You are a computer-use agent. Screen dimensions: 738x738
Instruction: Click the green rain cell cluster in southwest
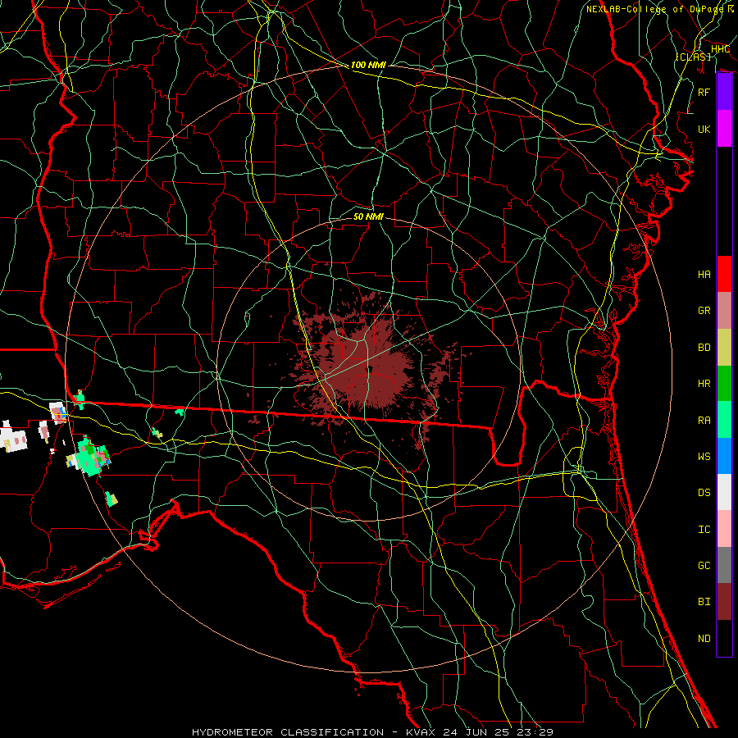point(89,456)
